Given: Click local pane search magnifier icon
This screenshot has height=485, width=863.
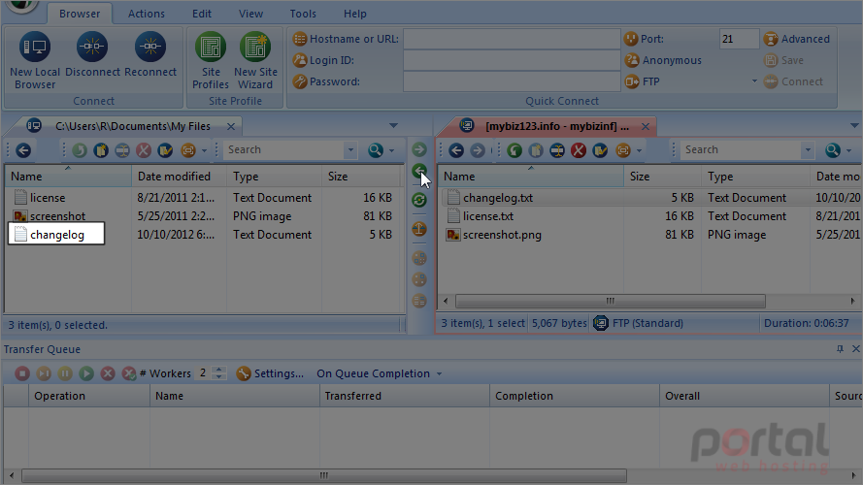Looking at the screenshot, I should [376, 150].
